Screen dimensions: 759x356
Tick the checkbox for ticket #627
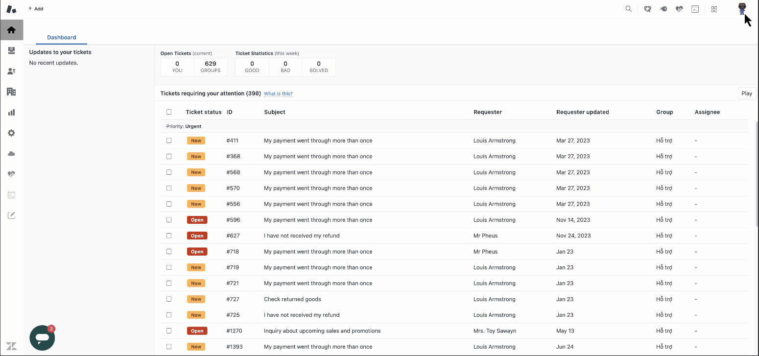click(x=169, y=236)
